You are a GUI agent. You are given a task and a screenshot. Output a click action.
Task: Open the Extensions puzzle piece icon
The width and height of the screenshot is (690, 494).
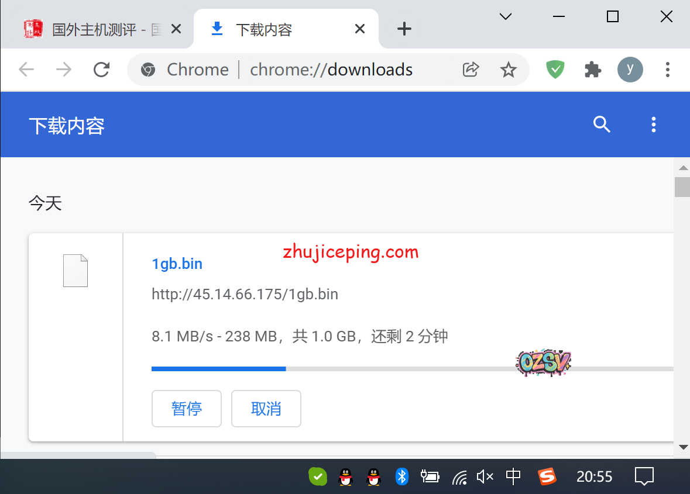[592, 70]
